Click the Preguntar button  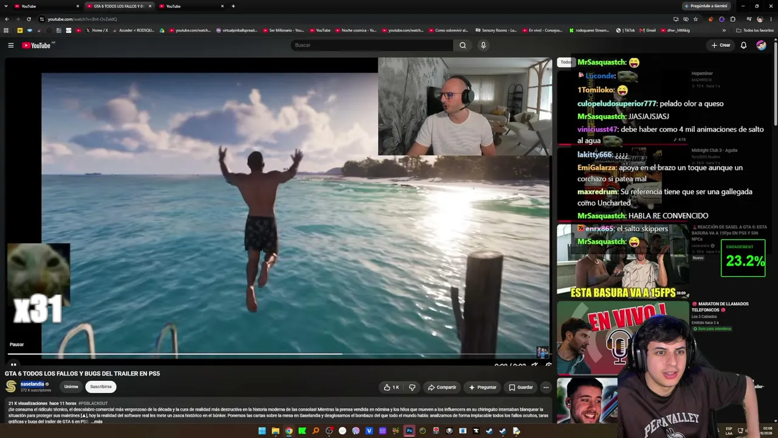pyautogui.click(x=483, y=387)
